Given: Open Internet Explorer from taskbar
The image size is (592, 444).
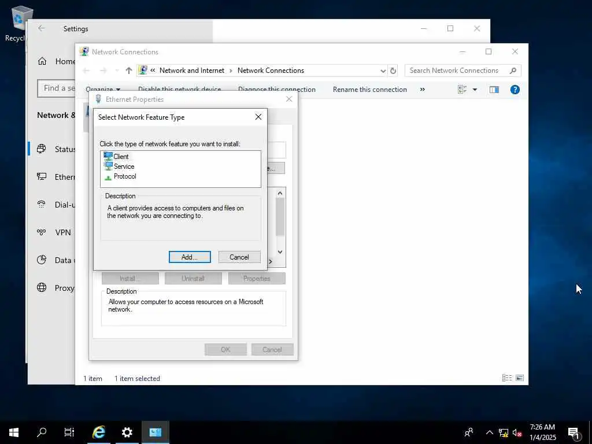Looking at the screenshot, I should pyautogui.click(x=98, y=432).
